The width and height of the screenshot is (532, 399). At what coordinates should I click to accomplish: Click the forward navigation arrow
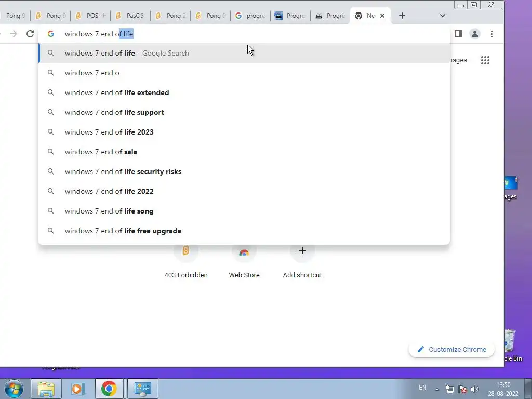14,34
